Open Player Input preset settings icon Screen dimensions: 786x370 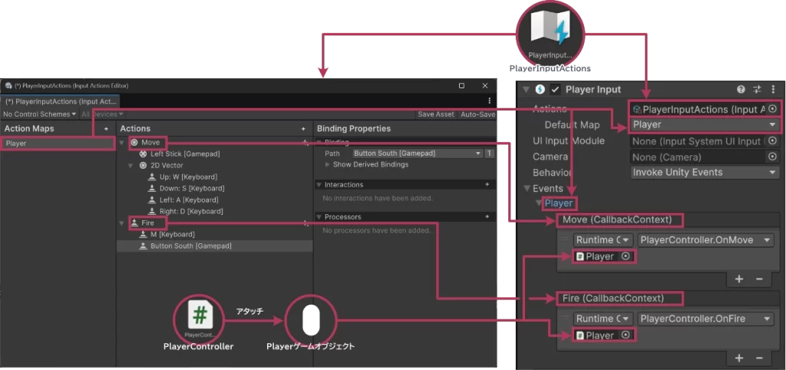[x=757, y=90]
